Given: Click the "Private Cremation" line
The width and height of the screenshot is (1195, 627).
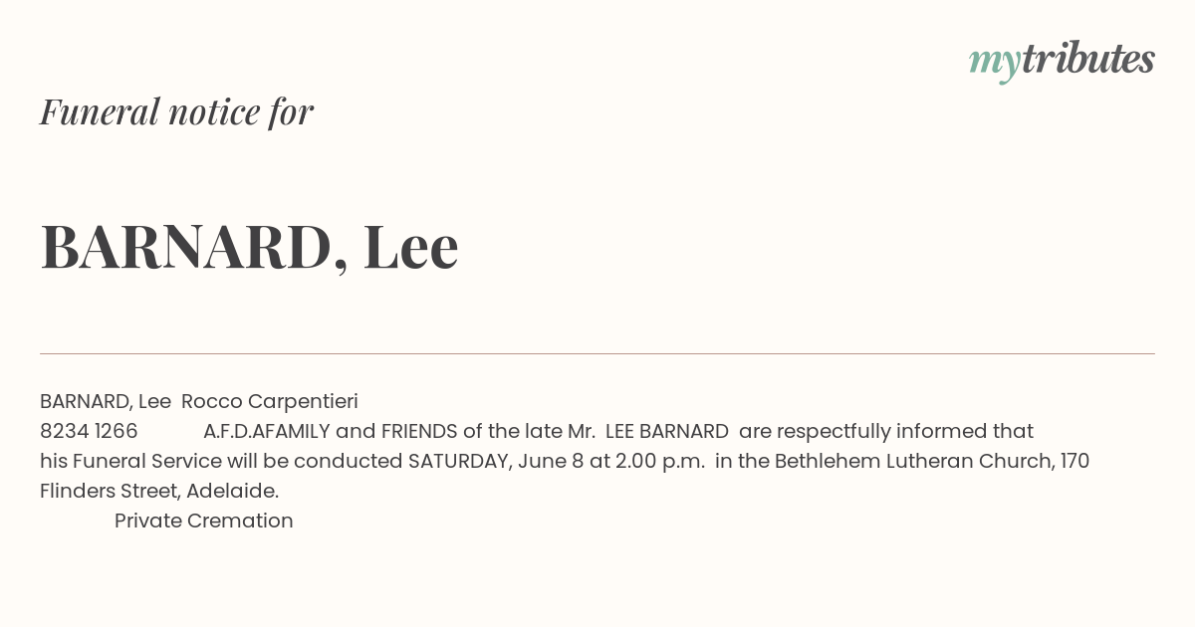Looking at the screenshot, I should (x=204, y=522).
